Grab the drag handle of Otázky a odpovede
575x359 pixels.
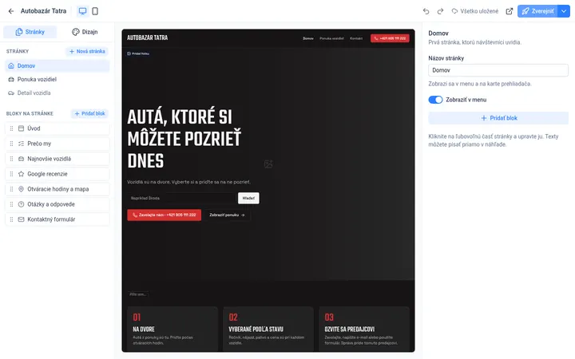point(11,204)
